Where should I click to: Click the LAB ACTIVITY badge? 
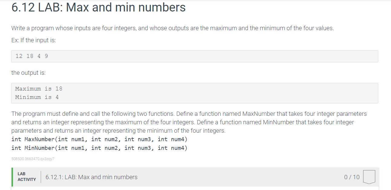26,176
